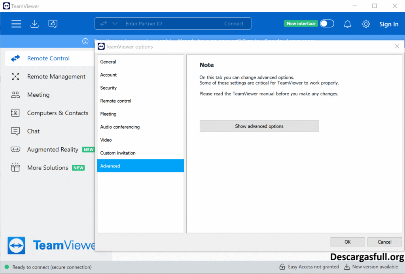Switch to the Audio conferencing settings

click(120, 127)
